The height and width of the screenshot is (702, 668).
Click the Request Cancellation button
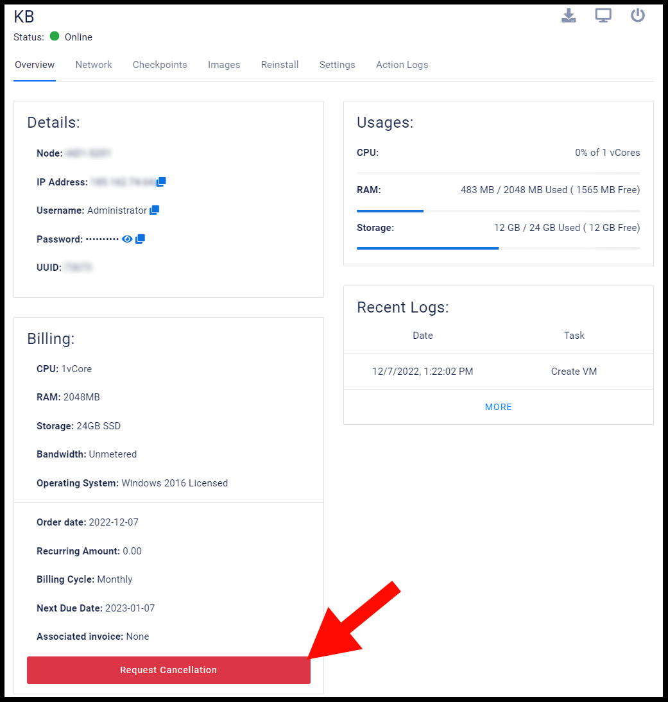168,669
